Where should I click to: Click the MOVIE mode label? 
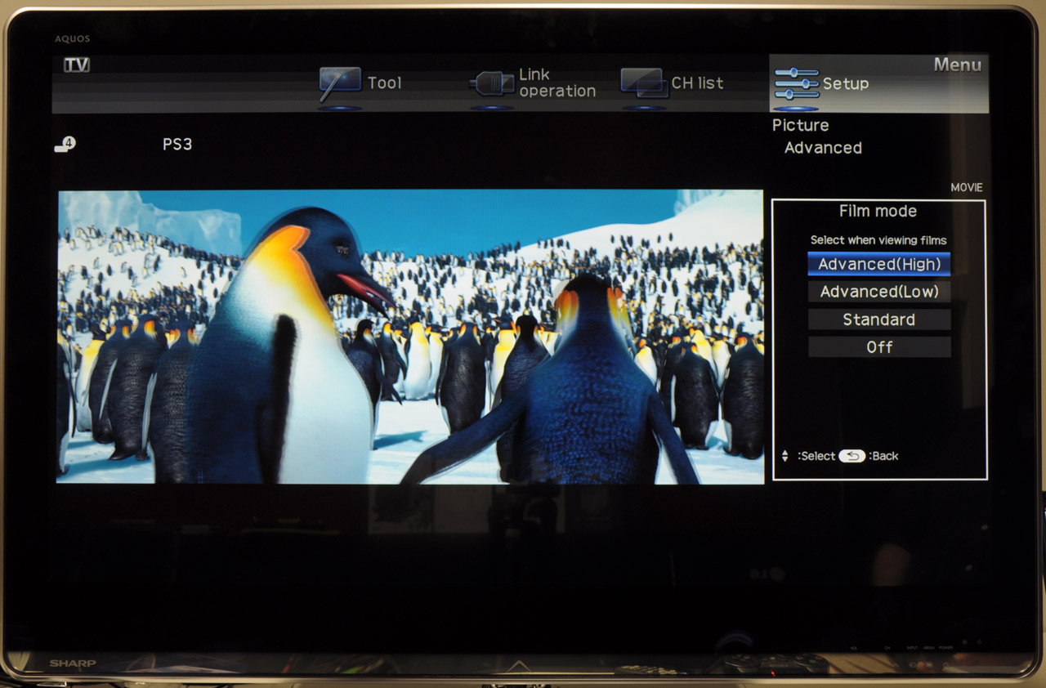tap(967, 187)
